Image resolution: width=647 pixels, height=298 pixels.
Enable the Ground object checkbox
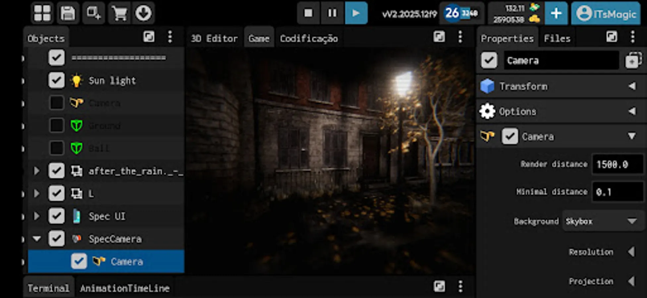pos(56,125)
